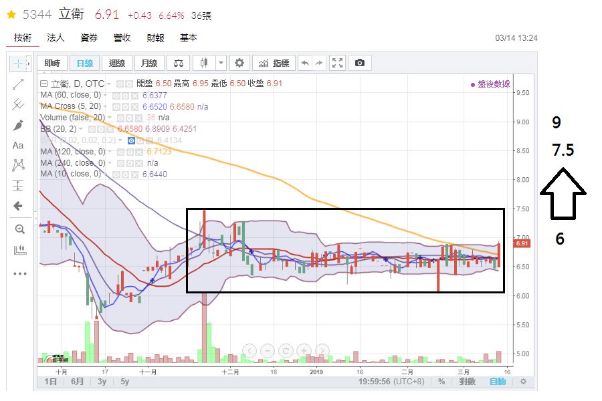Select the magnifier zoom-in tool
The width and height of the screenshot is (602, 401).
[x=19, y=229]
